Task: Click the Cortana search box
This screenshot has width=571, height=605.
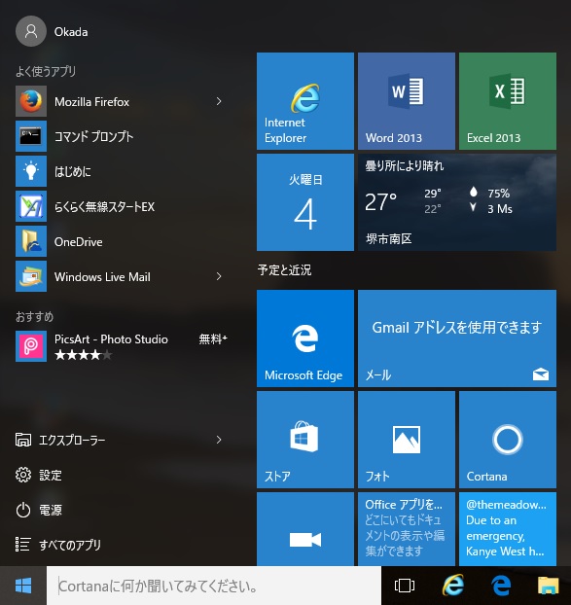Action: [214, 586]
